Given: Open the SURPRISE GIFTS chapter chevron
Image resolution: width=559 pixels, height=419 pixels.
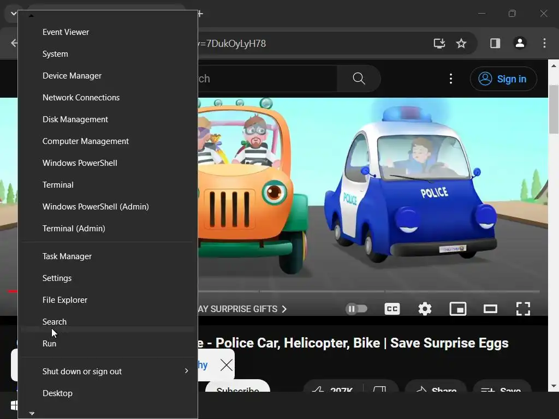Looking at the screenshot, I should [284, 309].
